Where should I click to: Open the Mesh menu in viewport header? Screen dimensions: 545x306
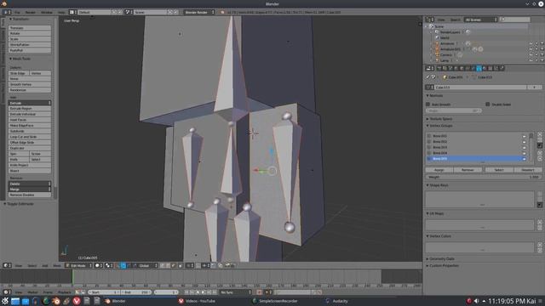coord(57,266)
